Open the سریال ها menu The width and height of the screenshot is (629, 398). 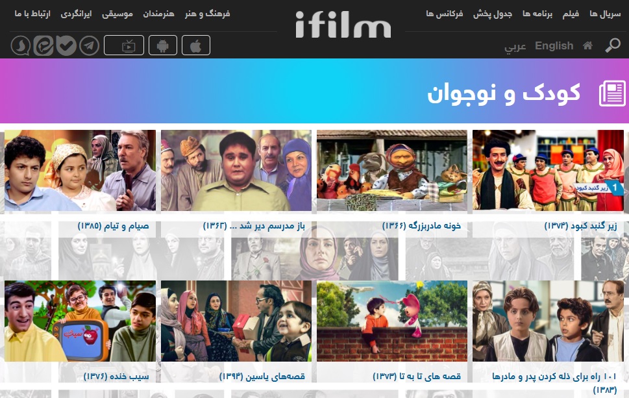[605, 14]
